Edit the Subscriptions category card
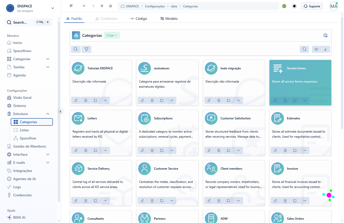This screenshot has width=344, height=223. (x=142, y=150)
